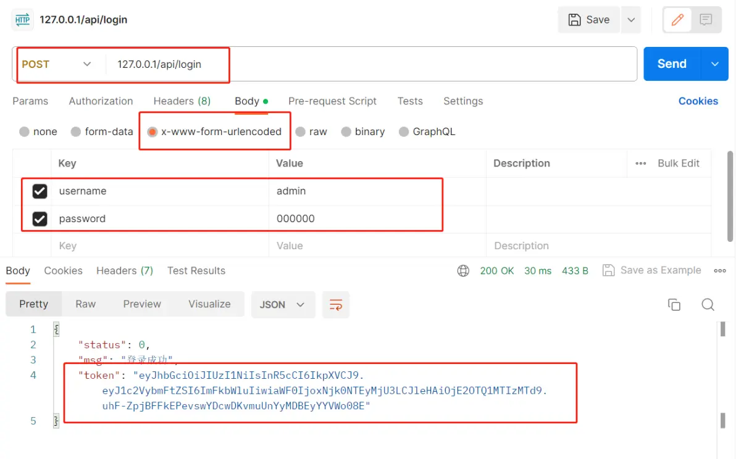Select the raw body radio option
Viewport: 741px width, 459px height.
click(300, 131)
